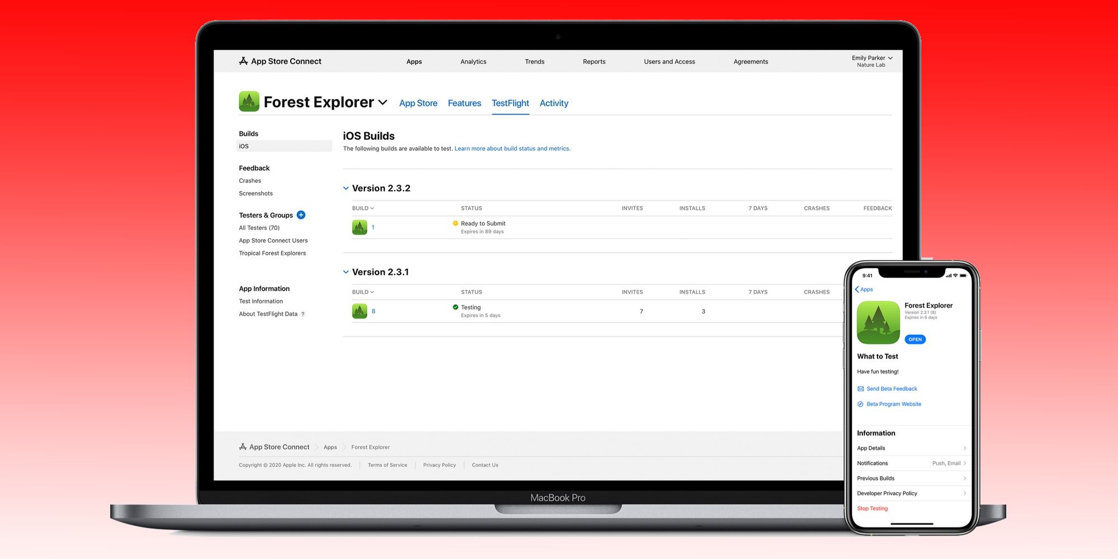
Task: Click build 8's app icon under Version 2.3.1
Action: [359, 311]
